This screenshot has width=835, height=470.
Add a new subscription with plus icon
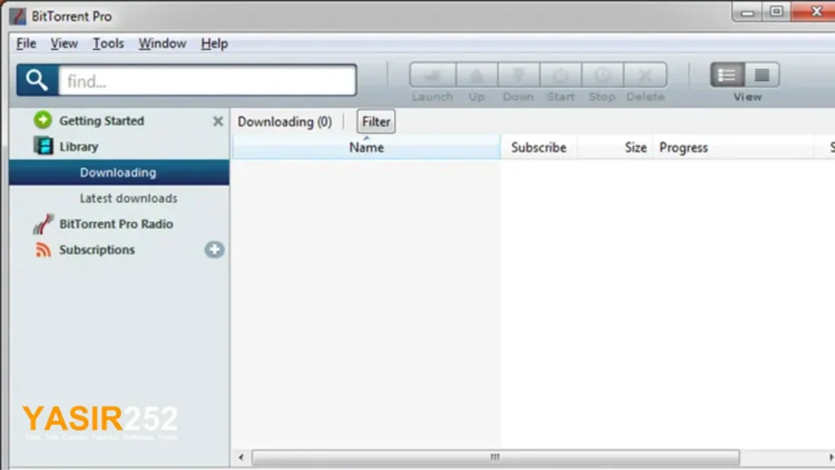point(214,250)
